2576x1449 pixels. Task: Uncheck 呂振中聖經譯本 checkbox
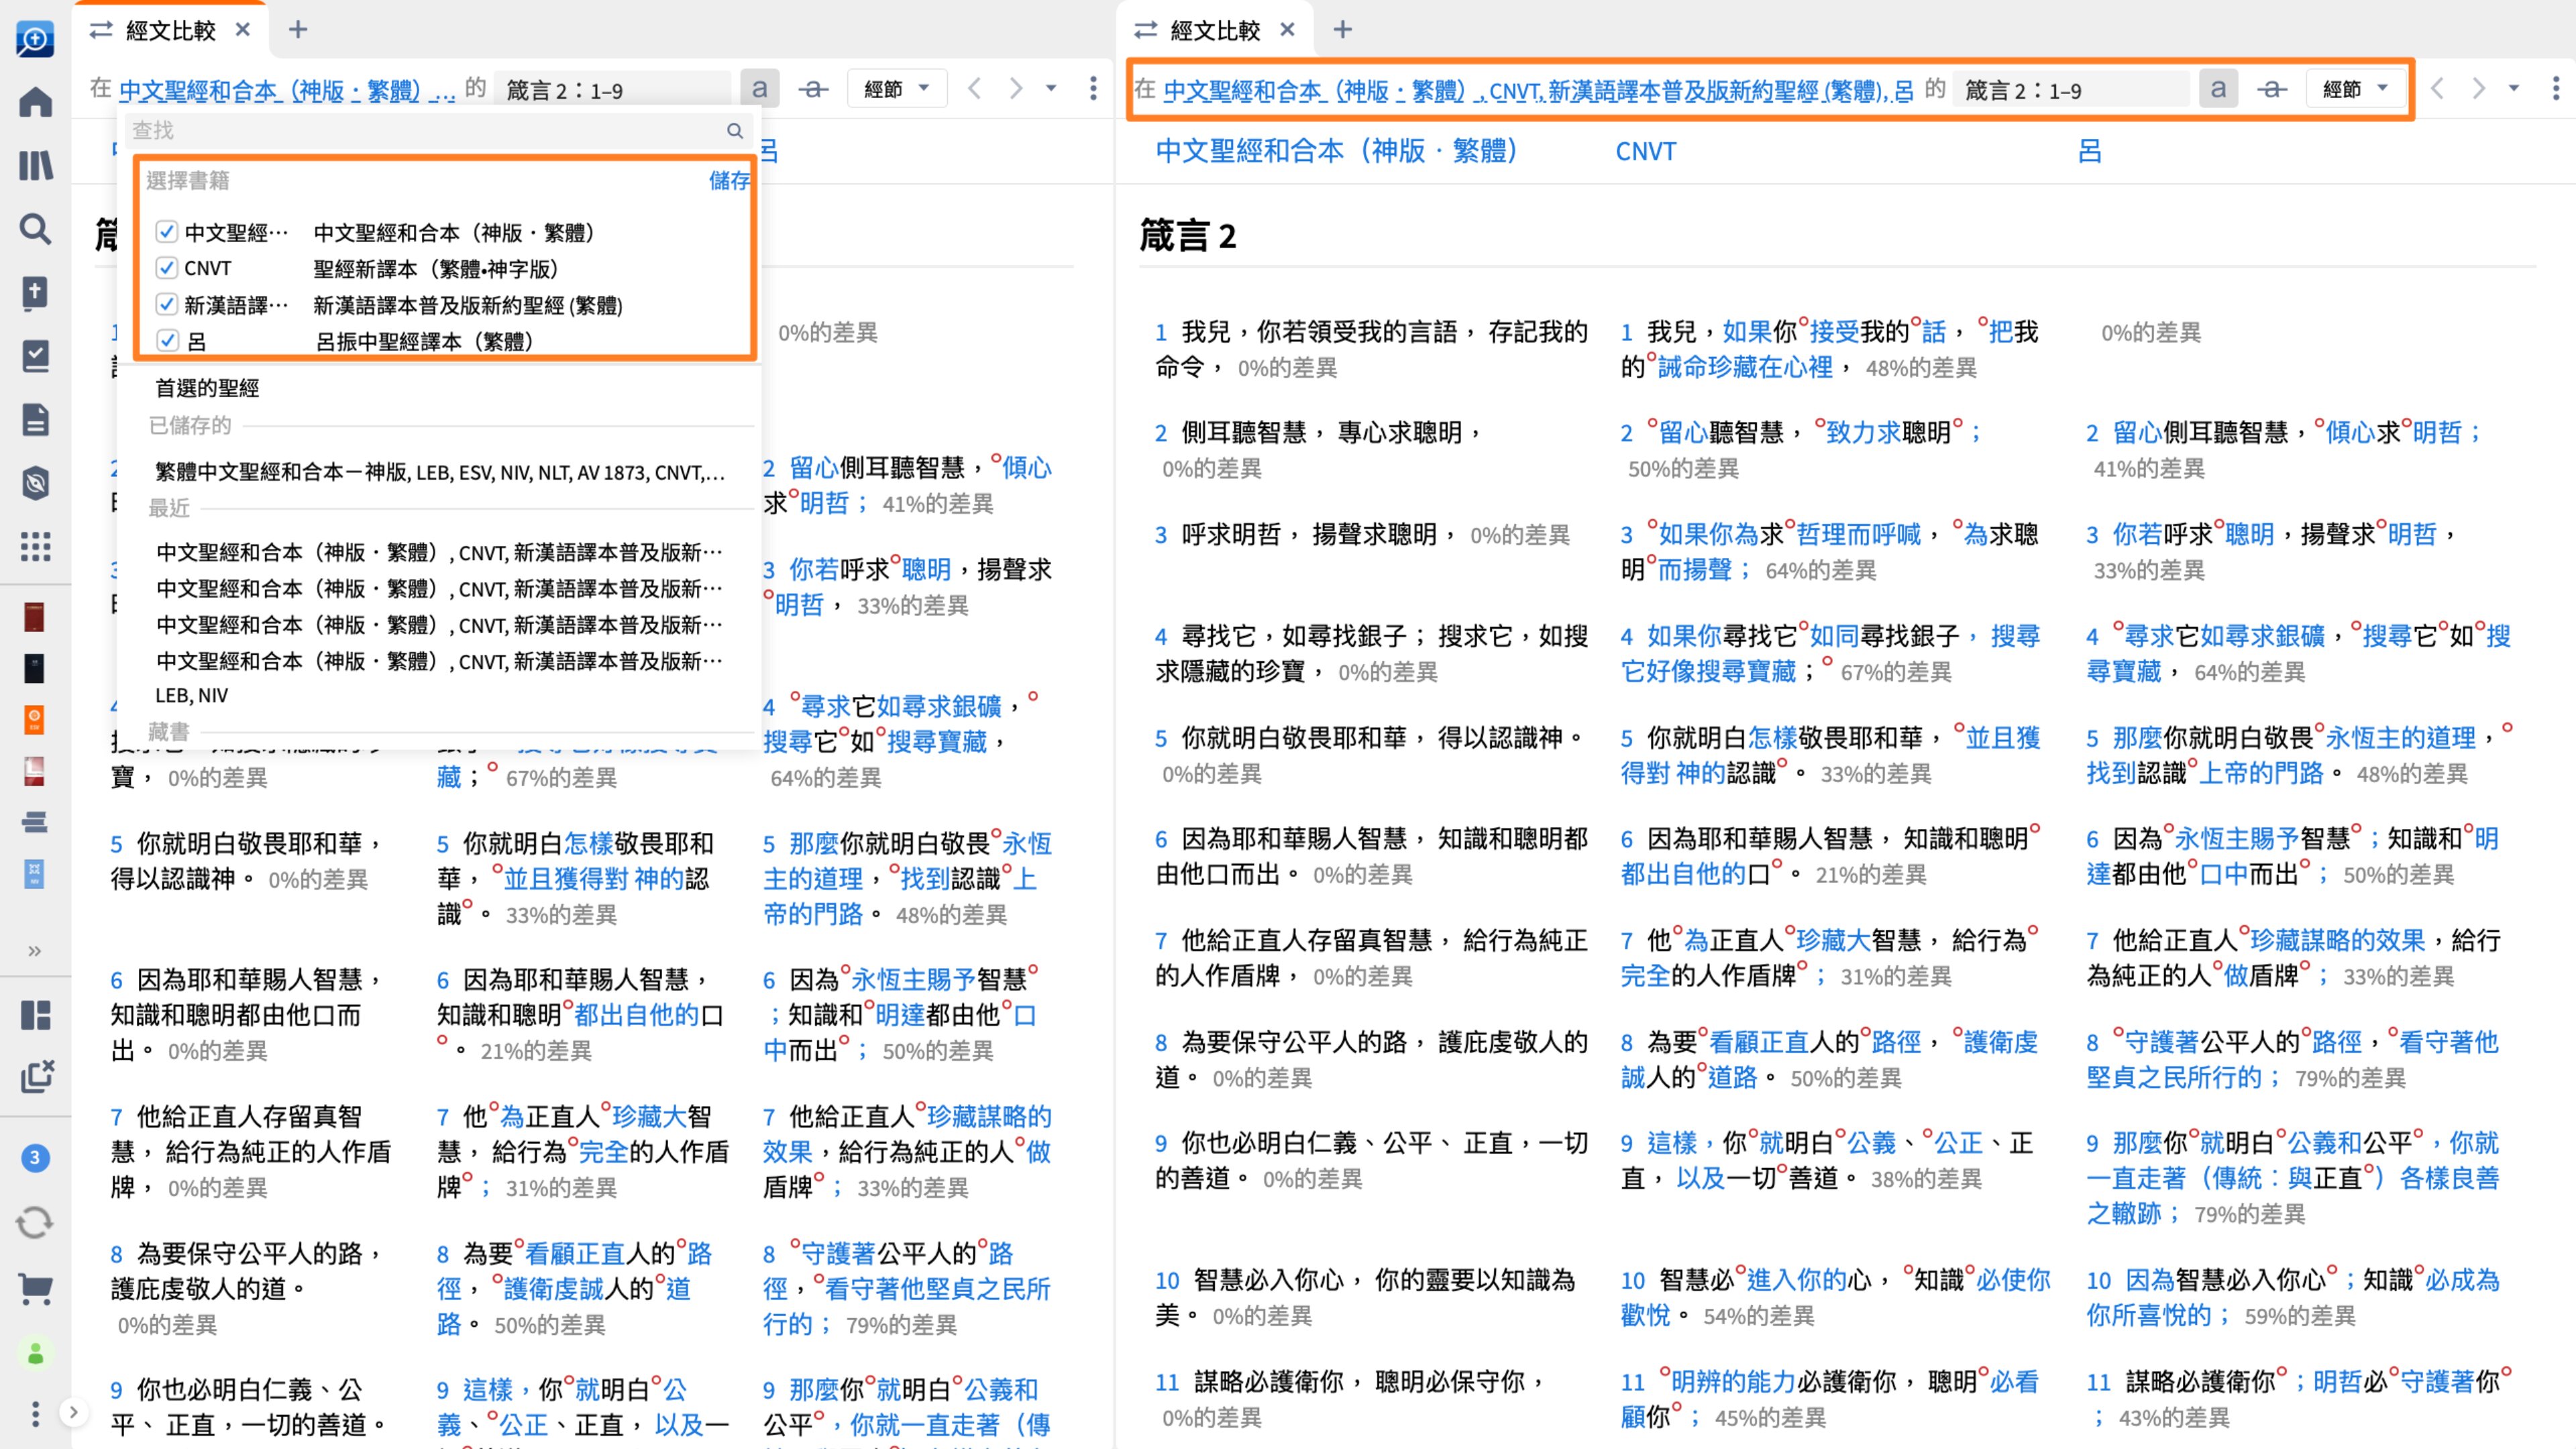[x=167, y=341]
